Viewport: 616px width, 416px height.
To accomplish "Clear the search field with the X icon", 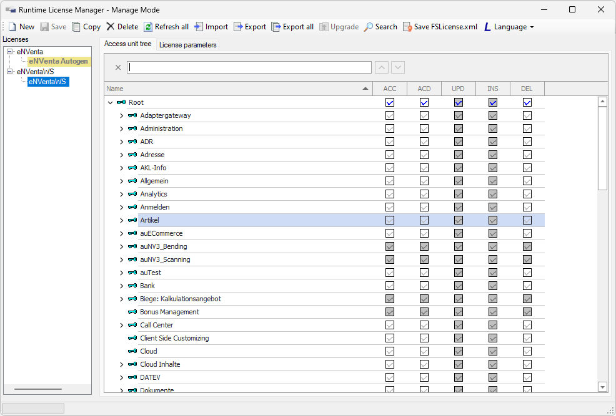I will (x=118, y=67).
